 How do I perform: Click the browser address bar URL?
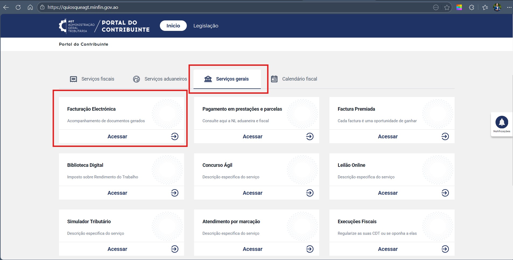[x=83, y=7]
